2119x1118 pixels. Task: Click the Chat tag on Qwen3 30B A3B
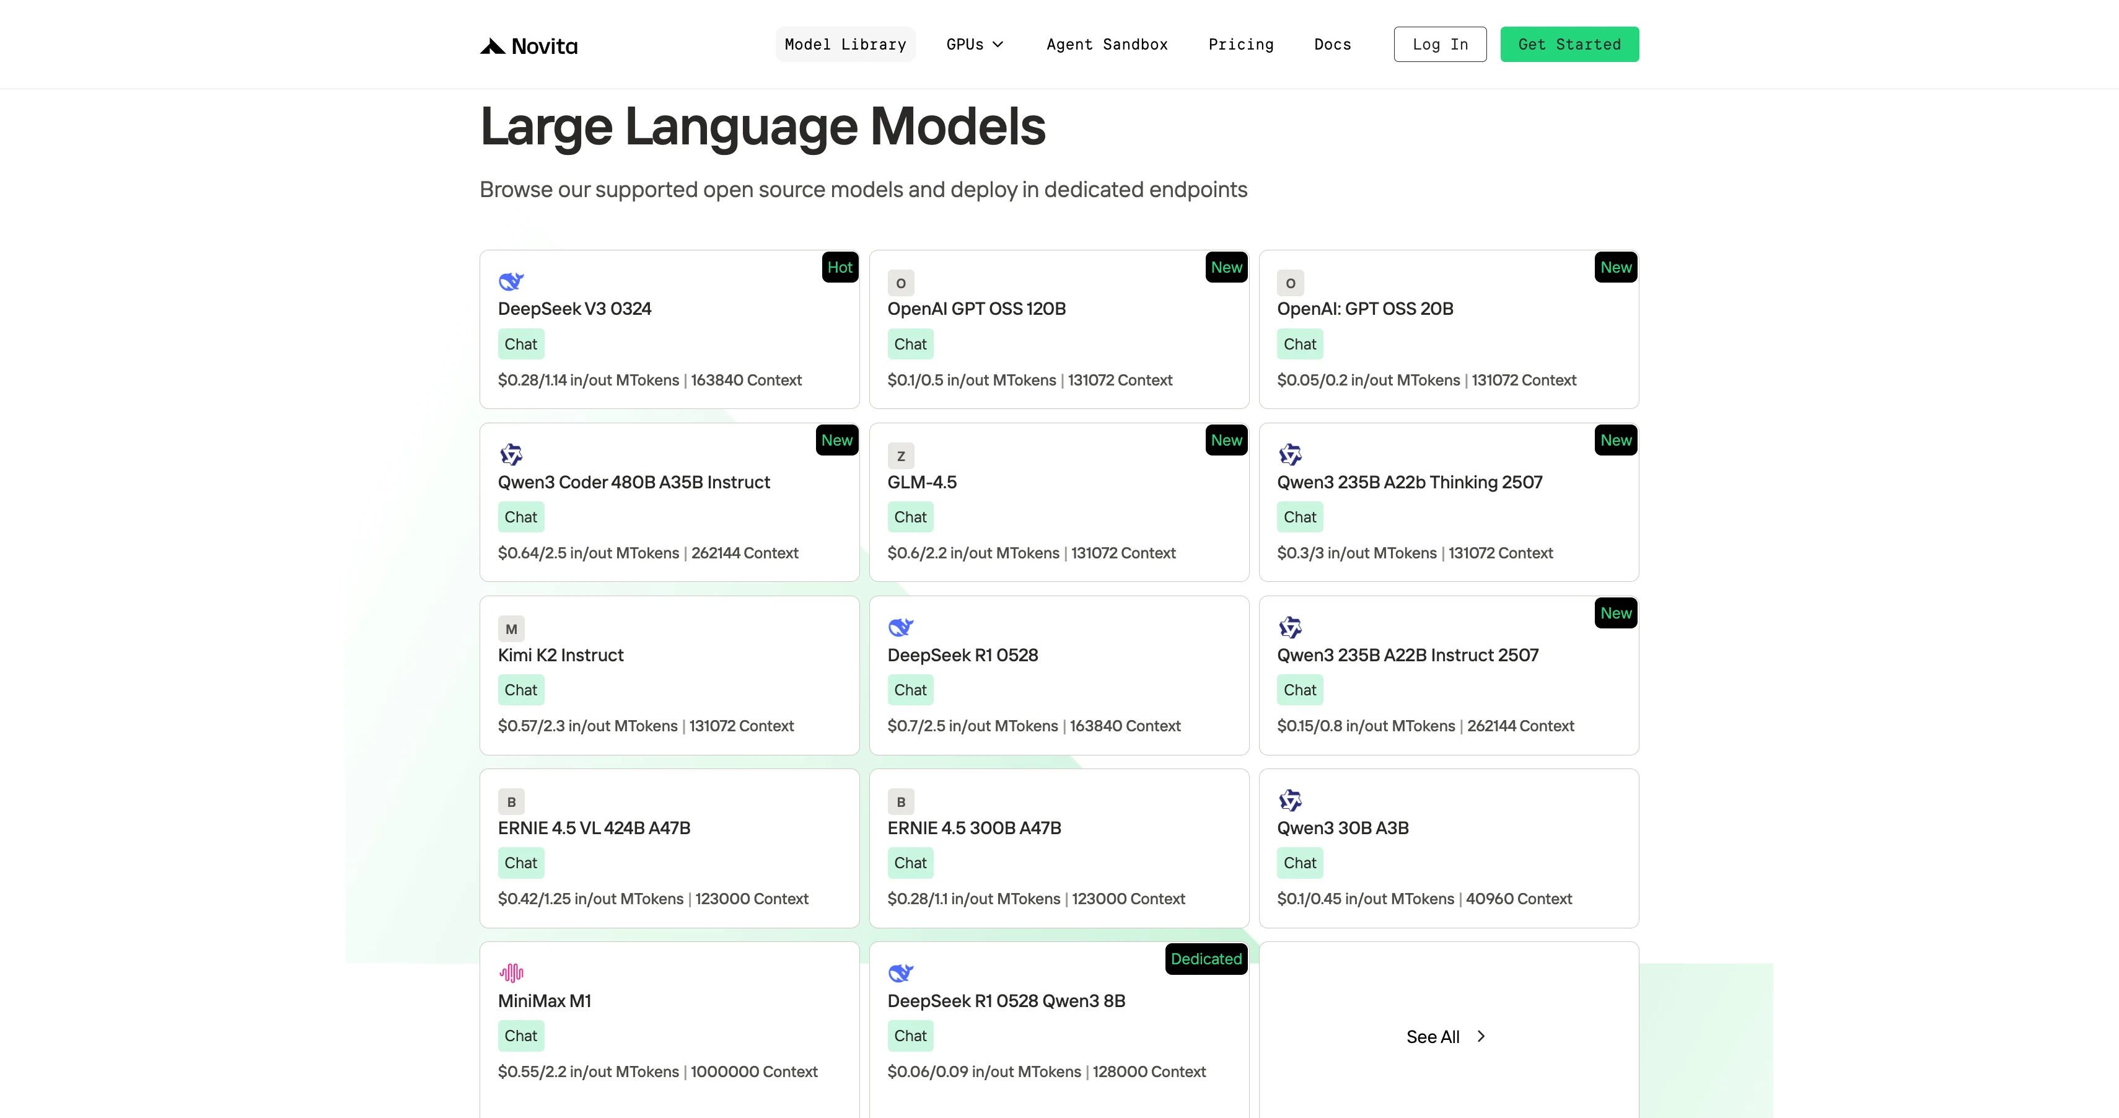tap(1300, 862)
